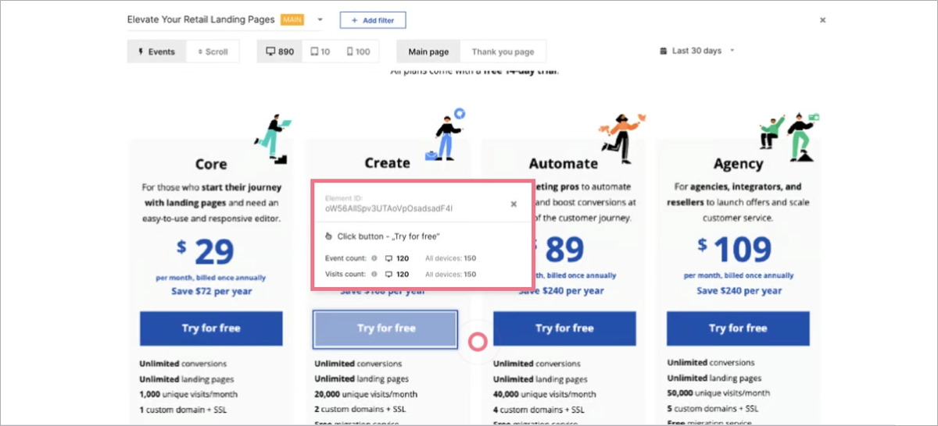Click the info icon next to Event count
938x426 pixels.
374,258
